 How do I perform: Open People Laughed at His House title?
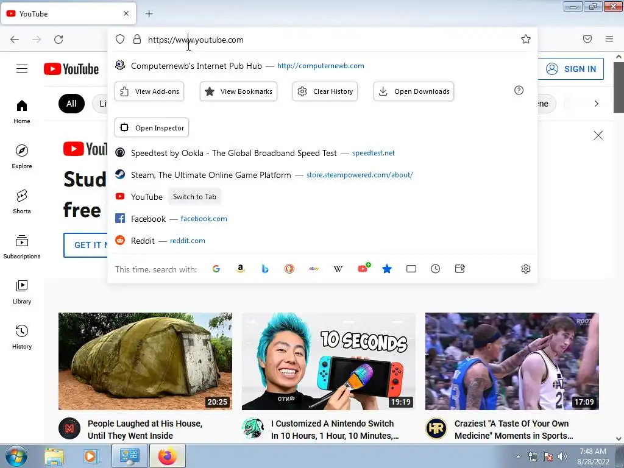(145, 430)
